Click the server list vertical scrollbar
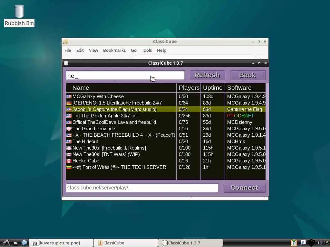The width and height of the screenshot is (330, 247). [267, 132]
